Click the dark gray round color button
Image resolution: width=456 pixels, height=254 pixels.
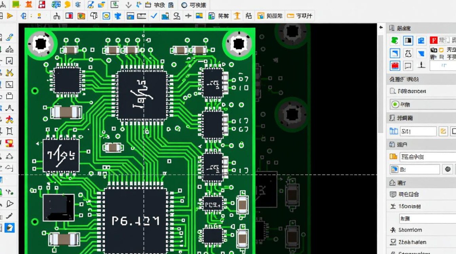448,169
